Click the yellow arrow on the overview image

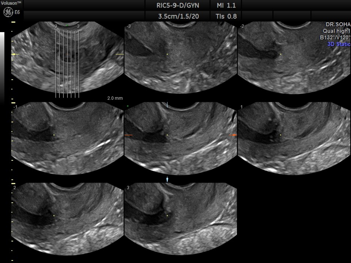pyautogui.click(x=15, y=54)
